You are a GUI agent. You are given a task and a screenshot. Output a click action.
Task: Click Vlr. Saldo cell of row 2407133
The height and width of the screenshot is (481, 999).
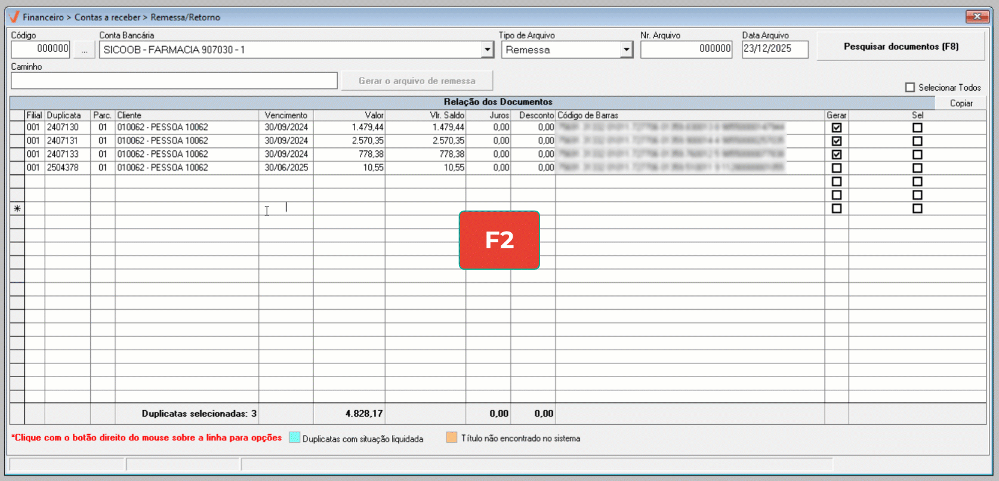[x=425, y=154]
